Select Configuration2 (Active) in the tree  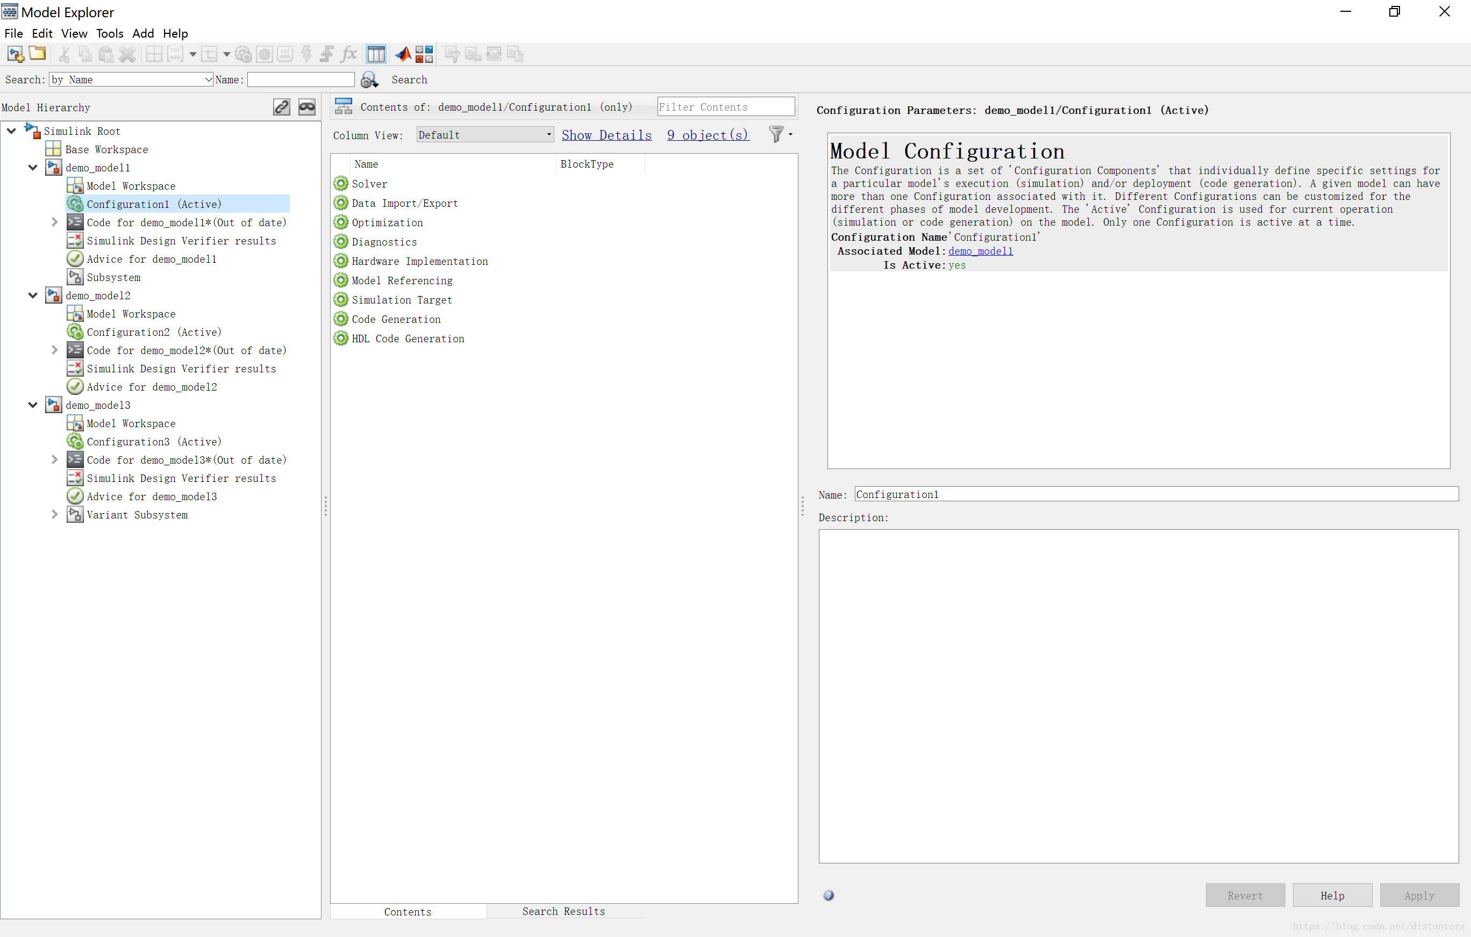154,332
